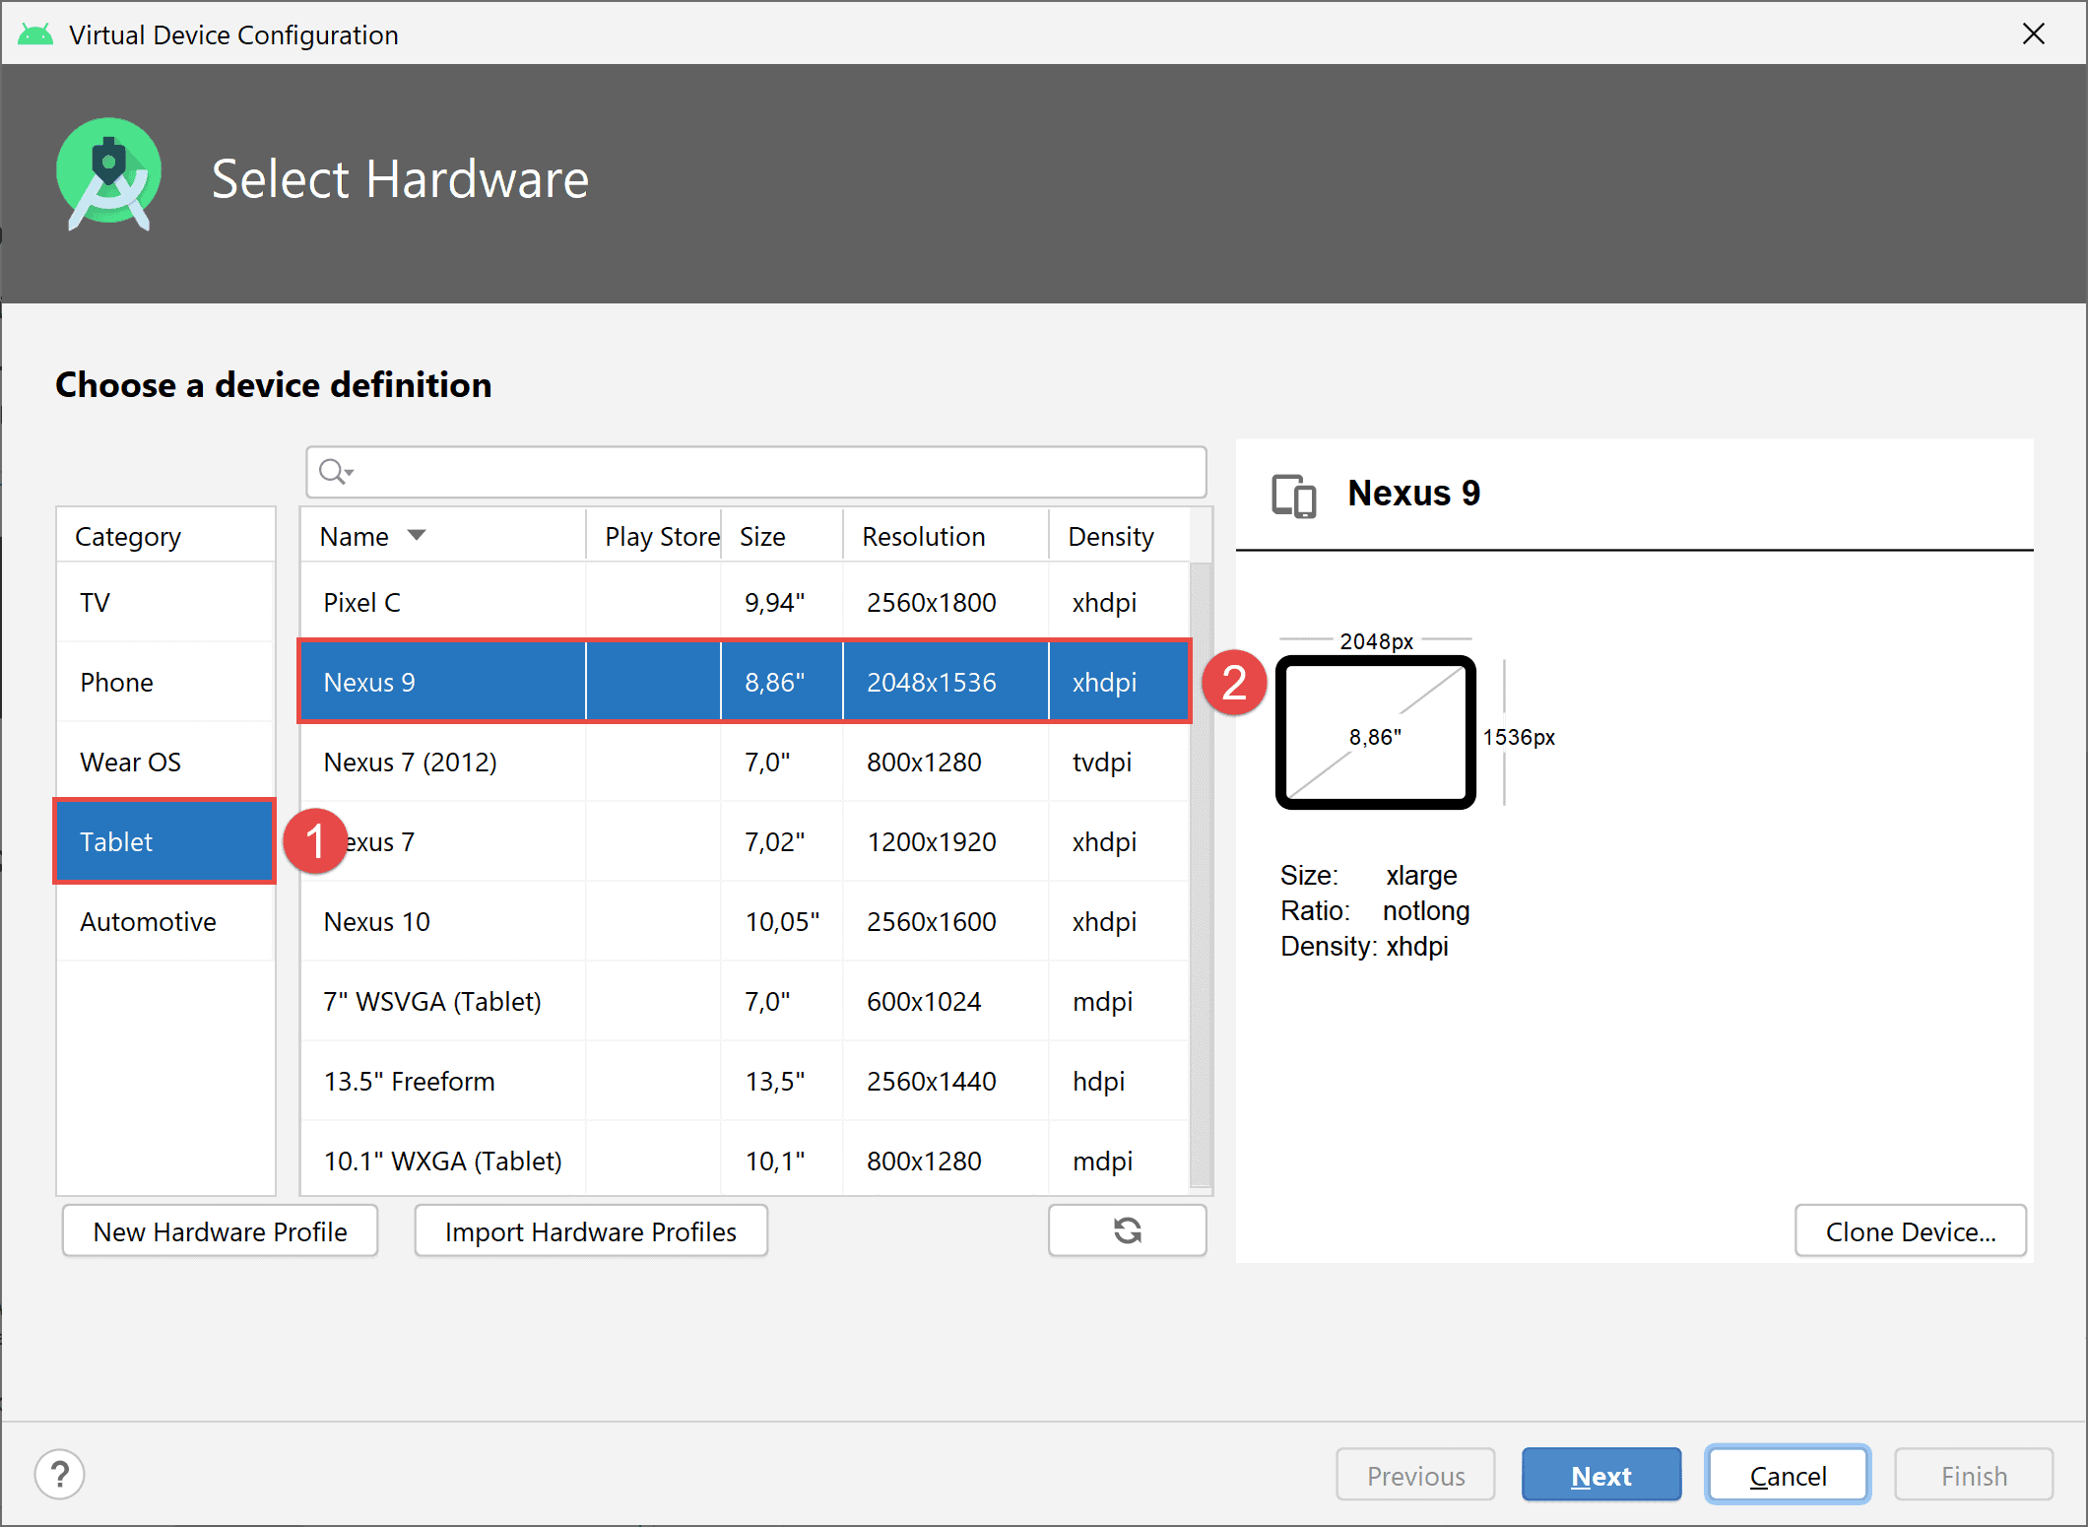The image size is (2088, 1527).
Task: Click the Previous button
Action: (x=1415, y=1475)
